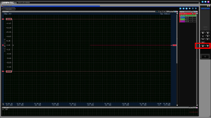The height and width of the screenshot is (118, 211).
Task: Click the lower red cursor handle on the left margin
Action: click(3, 71)
